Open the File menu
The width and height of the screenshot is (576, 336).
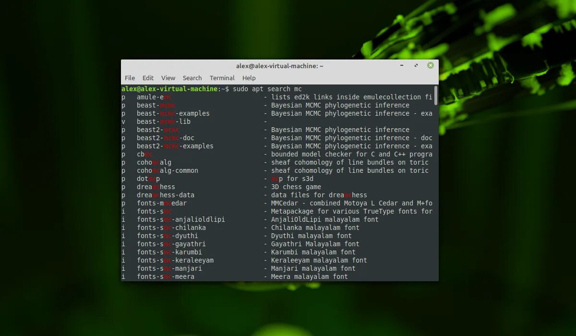(x=130, y=78)
